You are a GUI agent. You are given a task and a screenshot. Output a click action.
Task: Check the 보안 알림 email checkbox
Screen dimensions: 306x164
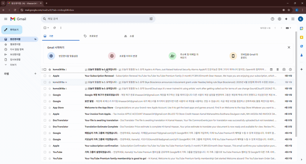[45, 101]
